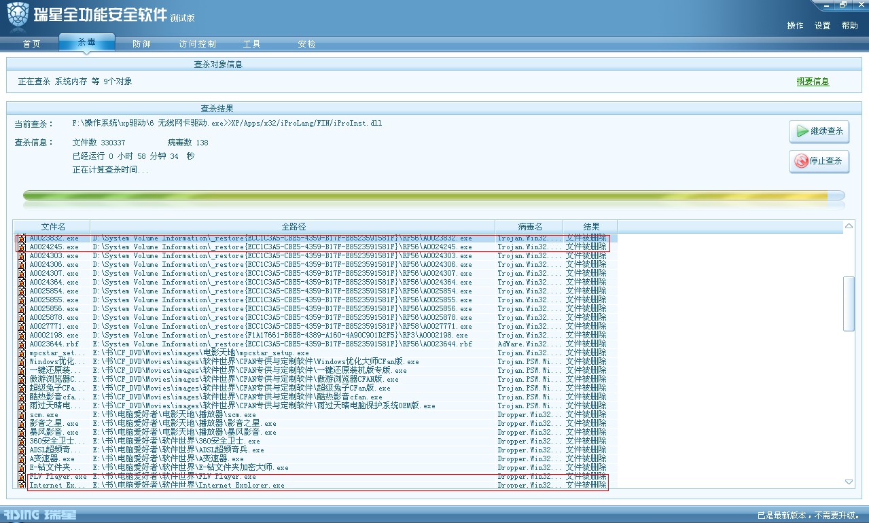Click virus icon beside A0024303.exe
Screen dimensions: 869x523
[x=22, y=256]
